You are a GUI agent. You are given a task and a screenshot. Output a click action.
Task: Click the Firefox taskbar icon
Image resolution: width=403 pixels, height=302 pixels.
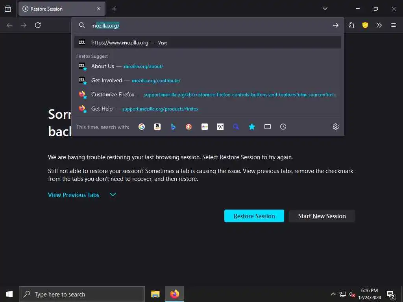pos(175,294)
